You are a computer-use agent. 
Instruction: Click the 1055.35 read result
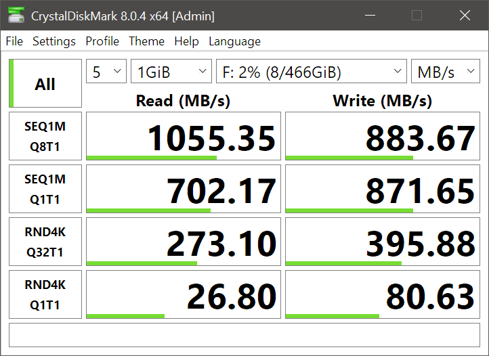point(184,136)
